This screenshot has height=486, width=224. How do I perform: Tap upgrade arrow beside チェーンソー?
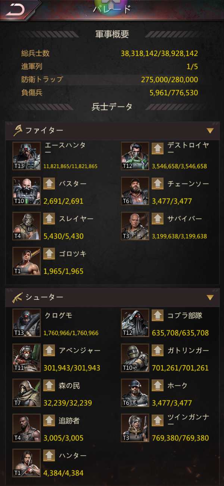pos(158,184)
